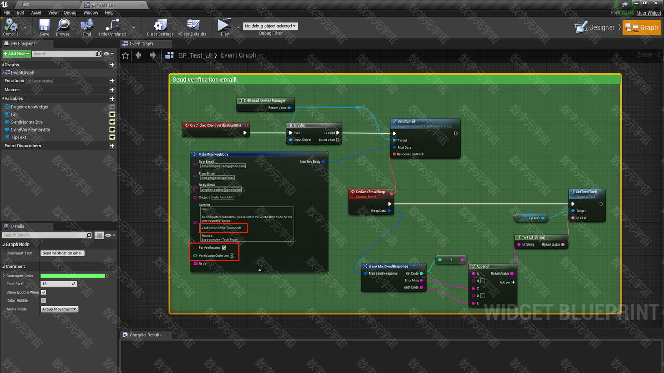The width and height of the screenshot is (664, 373).
Task: Click the Browse toolbar icon
Action: click(x=63, y=27)
